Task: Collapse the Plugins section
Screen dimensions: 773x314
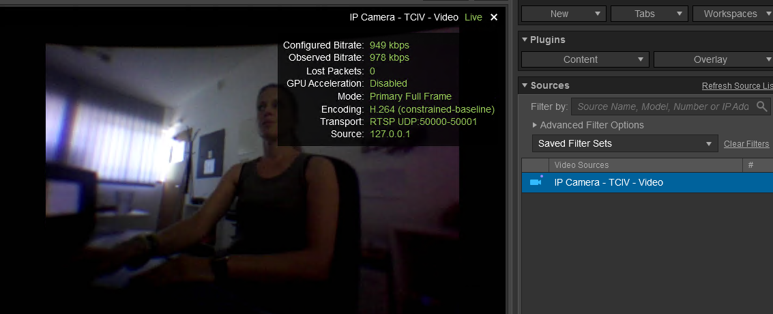Action: coord(525,40)
